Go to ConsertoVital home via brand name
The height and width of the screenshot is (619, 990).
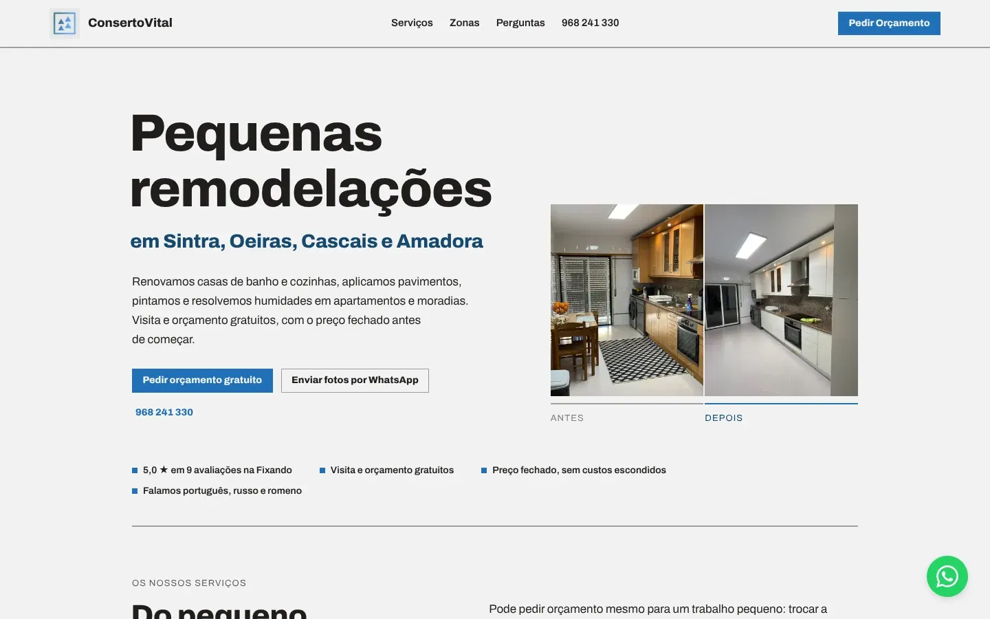tap(130, 23)
